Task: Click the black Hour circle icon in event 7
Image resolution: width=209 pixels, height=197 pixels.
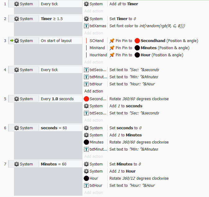Action: click(87, 178)
